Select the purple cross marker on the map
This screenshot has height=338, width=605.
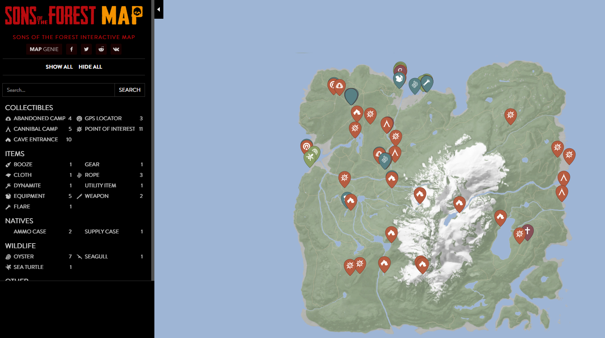[528, 232]
